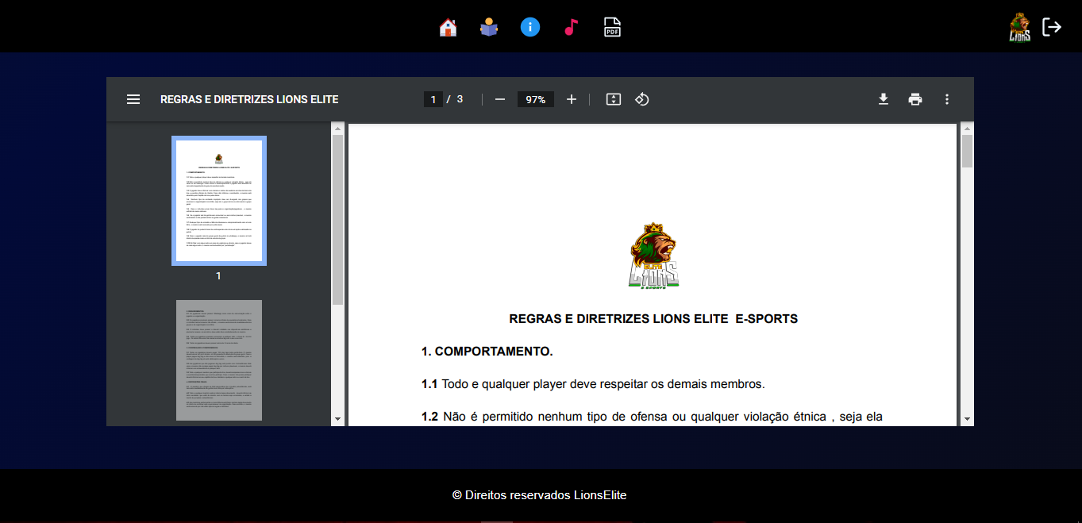Open the print icon

(915, 99)
